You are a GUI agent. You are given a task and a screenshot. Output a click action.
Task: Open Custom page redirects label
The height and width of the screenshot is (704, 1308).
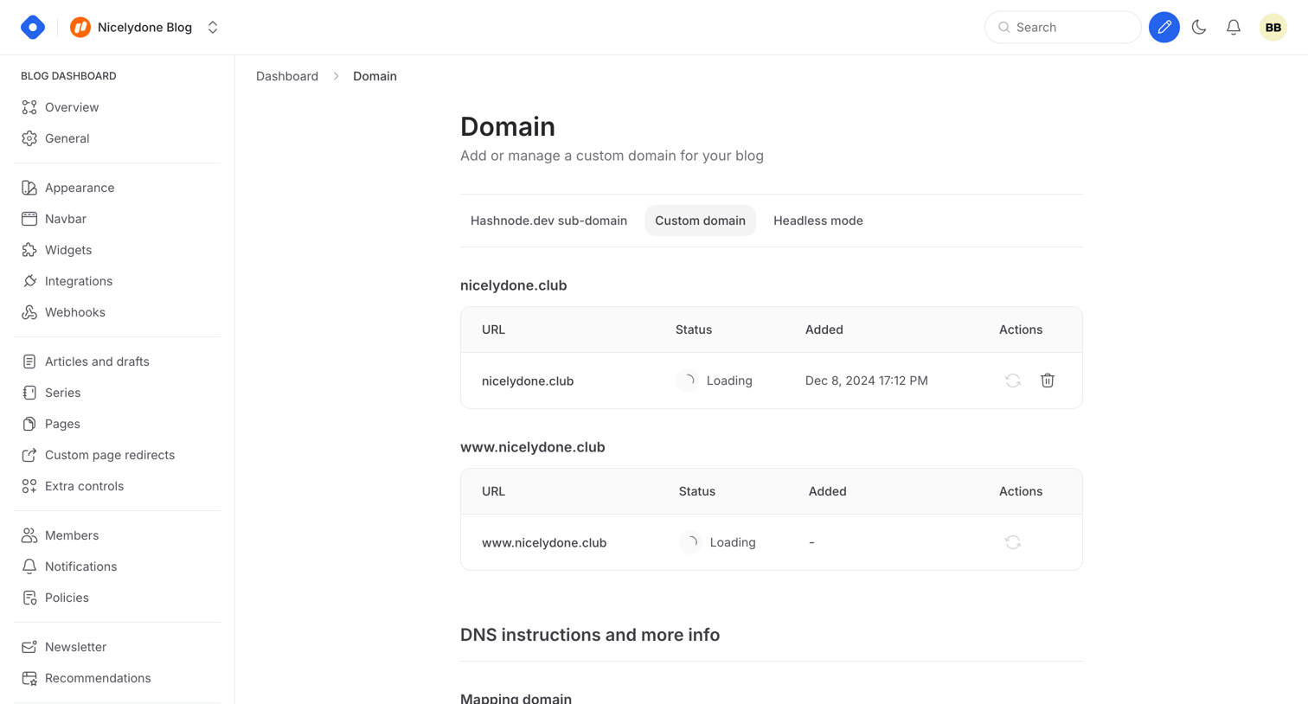click(x=110, y=455)
